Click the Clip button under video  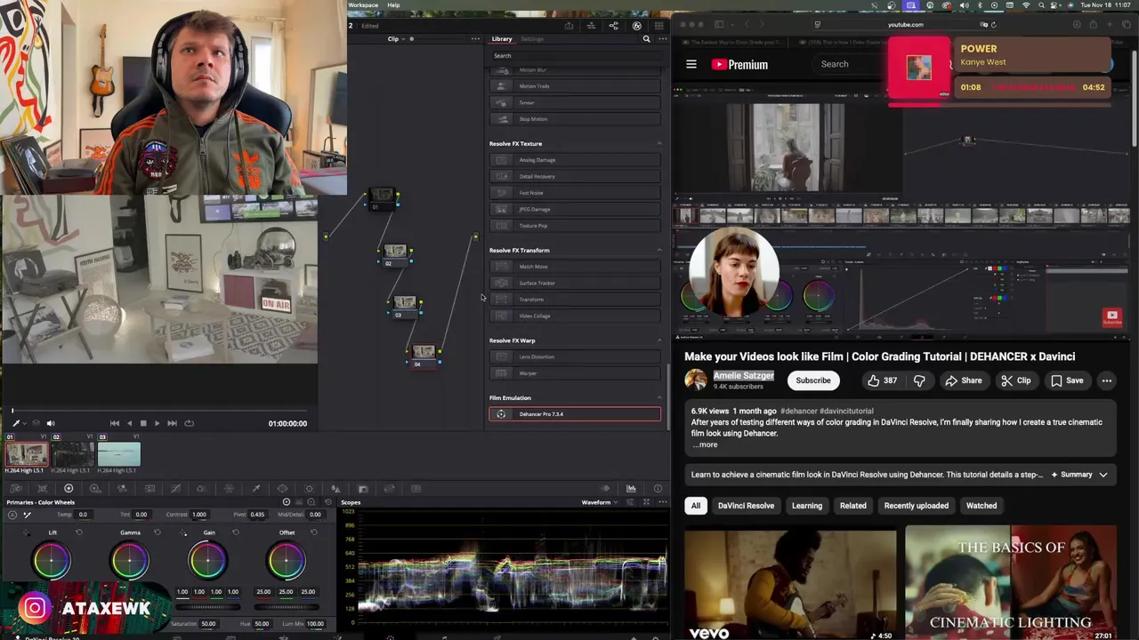click(x=1015, y=380)
